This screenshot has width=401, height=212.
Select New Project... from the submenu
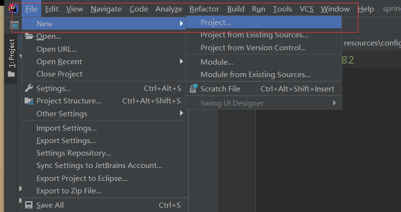coord(216,22)
